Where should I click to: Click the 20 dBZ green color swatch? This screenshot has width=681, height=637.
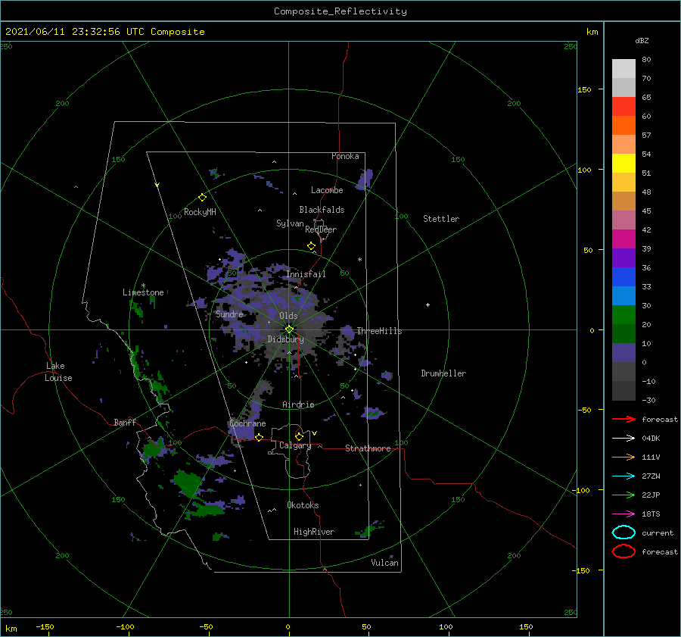click(x=623, y=315)
